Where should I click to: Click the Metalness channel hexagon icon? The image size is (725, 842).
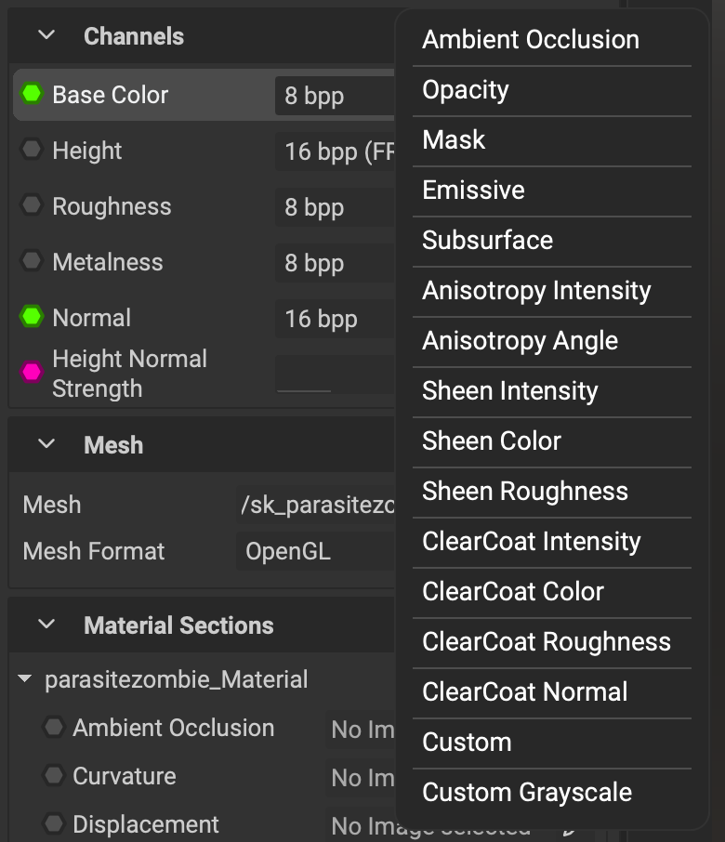33,261
